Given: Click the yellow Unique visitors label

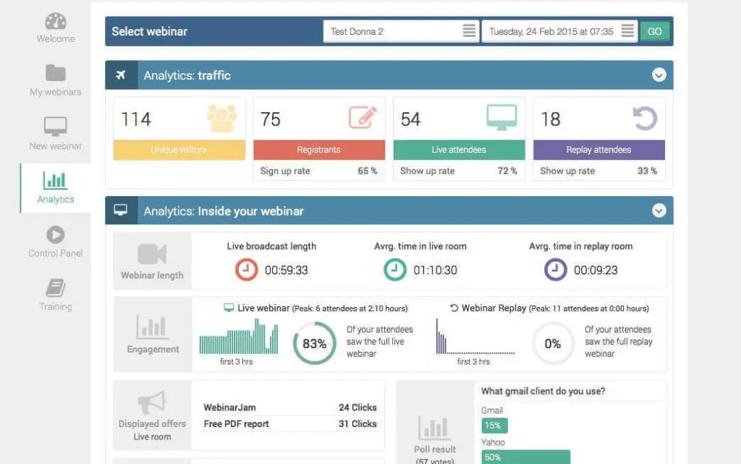Looking at the screenshot, I should coord(179,150).
